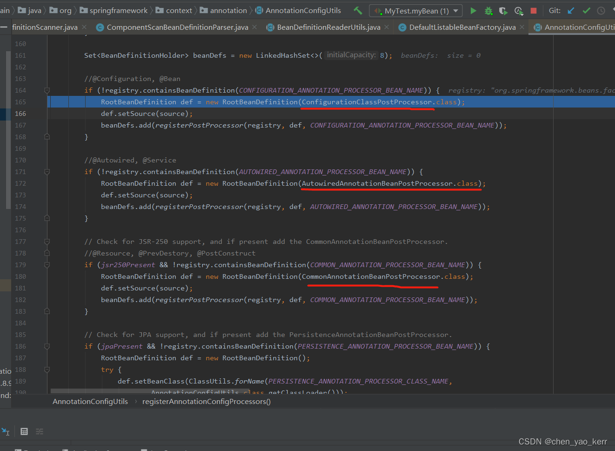The width and height of the screenshot is (615, 451).
Task: Click the beanDefs inline debug value
Action: pyautogui.click(x=441, y=55)
